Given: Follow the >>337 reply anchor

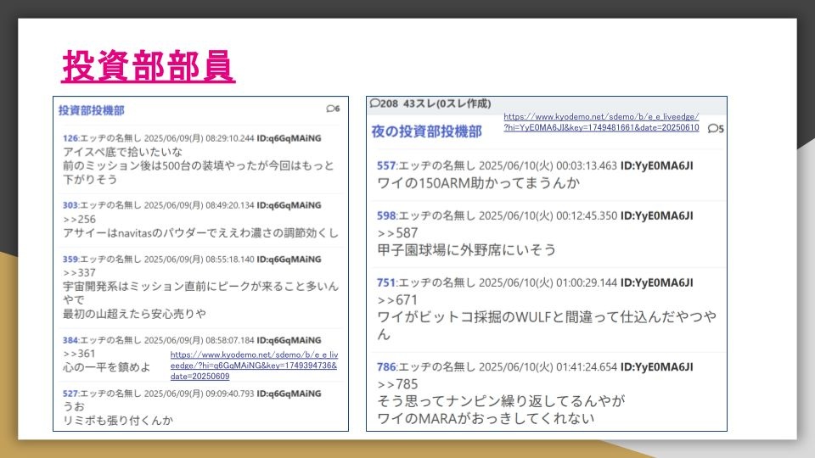Looking at the screenshot, I should tap(79, 272).
